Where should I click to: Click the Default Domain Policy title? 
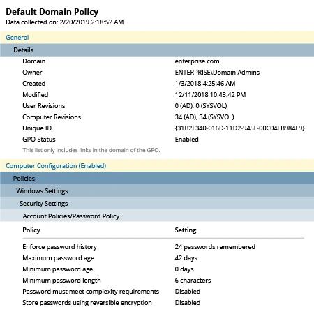click(52, 12)
